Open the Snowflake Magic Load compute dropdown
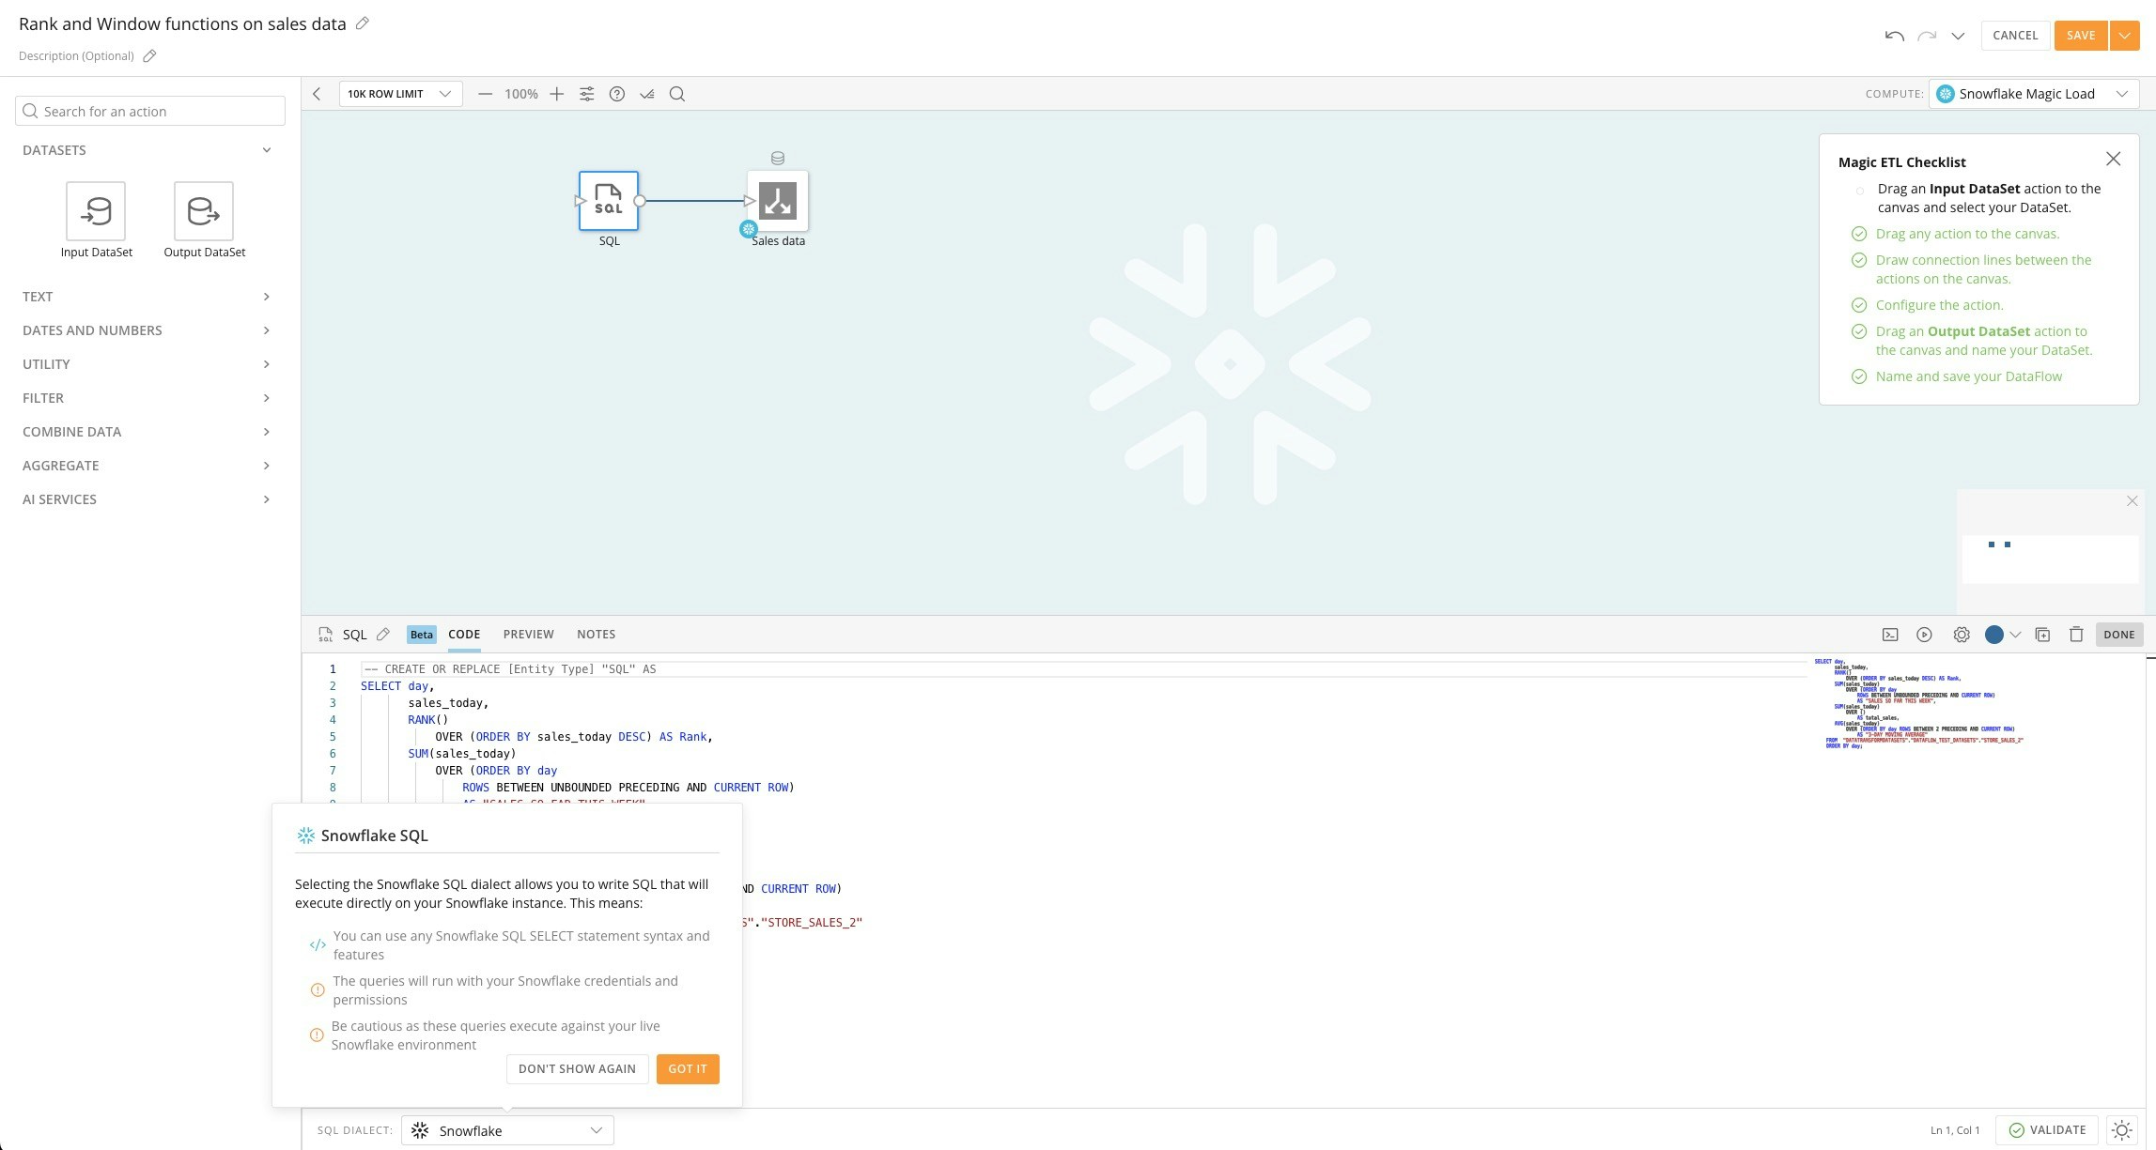Screen dimensions: 2156x1150 point(2033,94)
